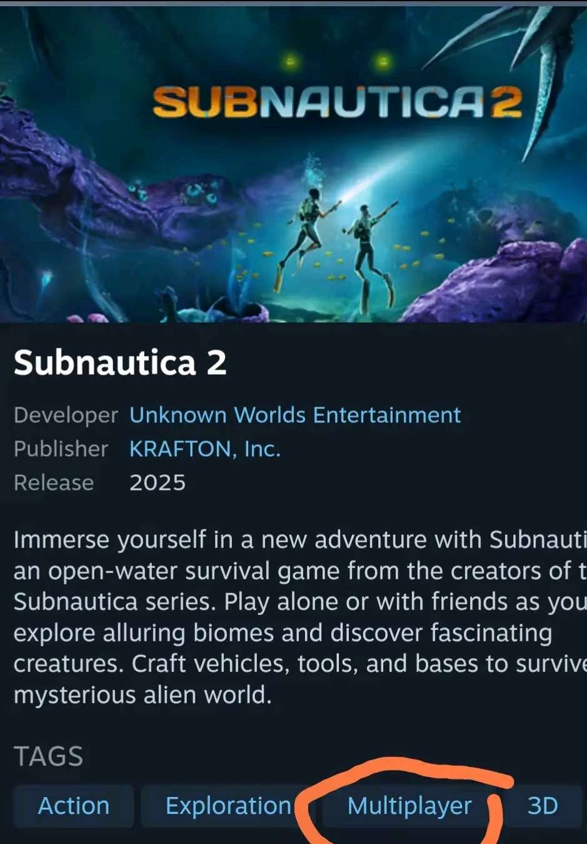The width and height of the screenshot is (587, 844).
Task: Select the Action tag
Action: [x=74, y=806]
